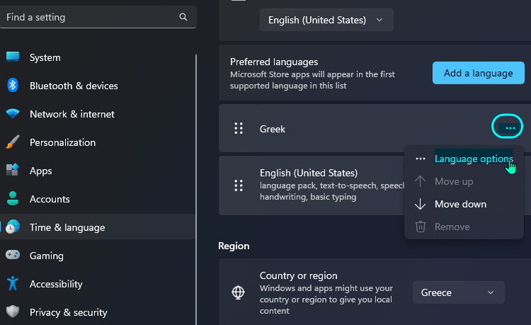Viewport: 531px width, 325px height.
Task: Select the Network Wi-Fi icon
Action: [13, 114]
